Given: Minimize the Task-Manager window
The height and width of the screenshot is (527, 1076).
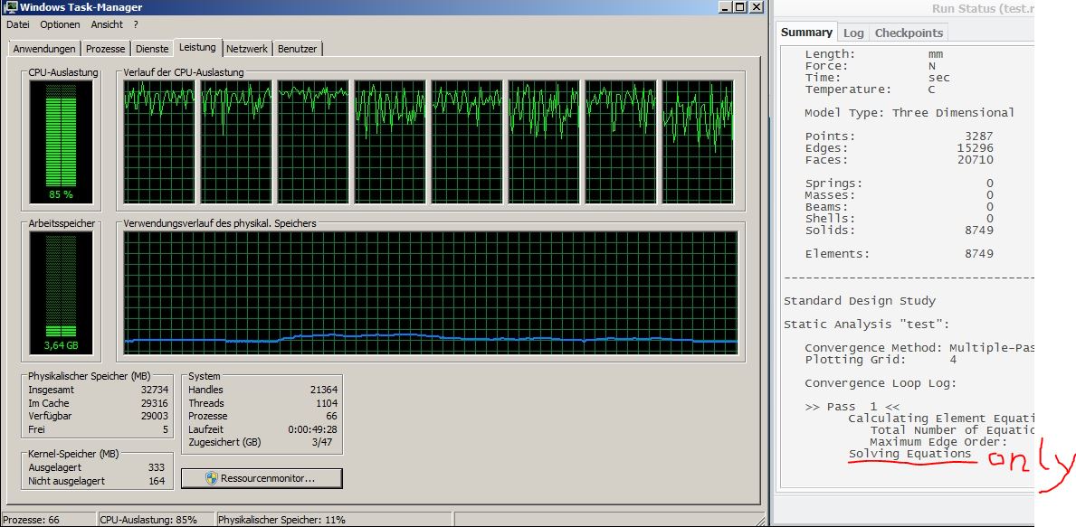Looking at the screenshot, I should tap(725, 7).
